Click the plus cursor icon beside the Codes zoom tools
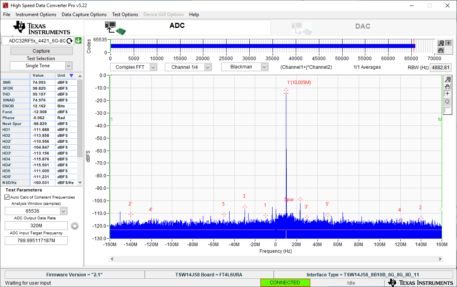457x287 pixels. pyautogui.click(x=448, y=43)
